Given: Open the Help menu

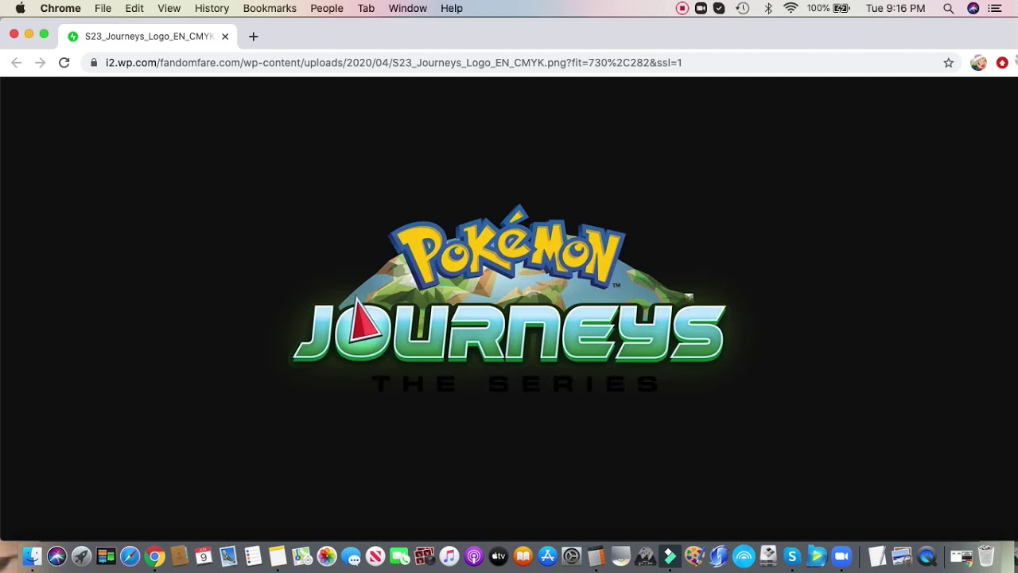Looking at the screenshot, I should tap(452, 8).
